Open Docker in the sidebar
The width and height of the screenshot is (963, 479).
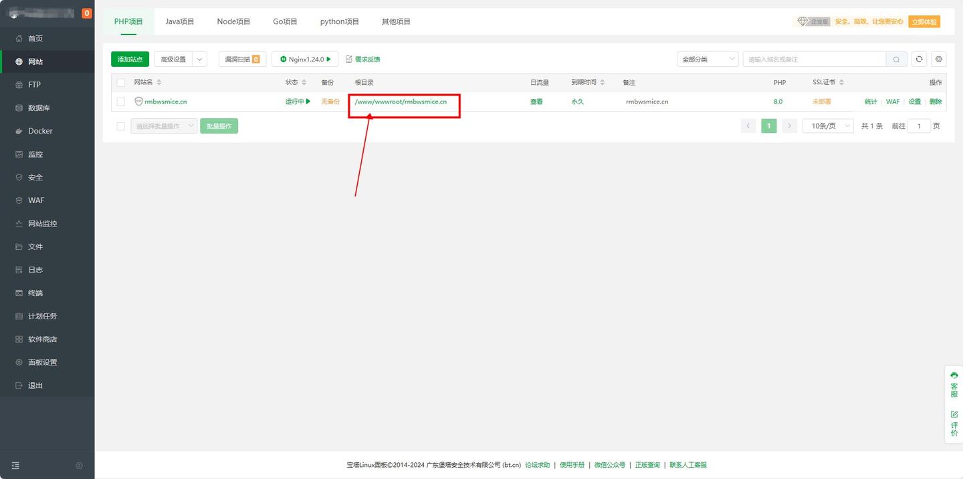[47, 131]
